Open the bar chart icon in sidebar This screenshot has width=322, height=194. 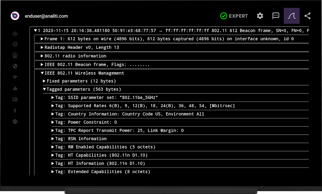tap(15, 88)
